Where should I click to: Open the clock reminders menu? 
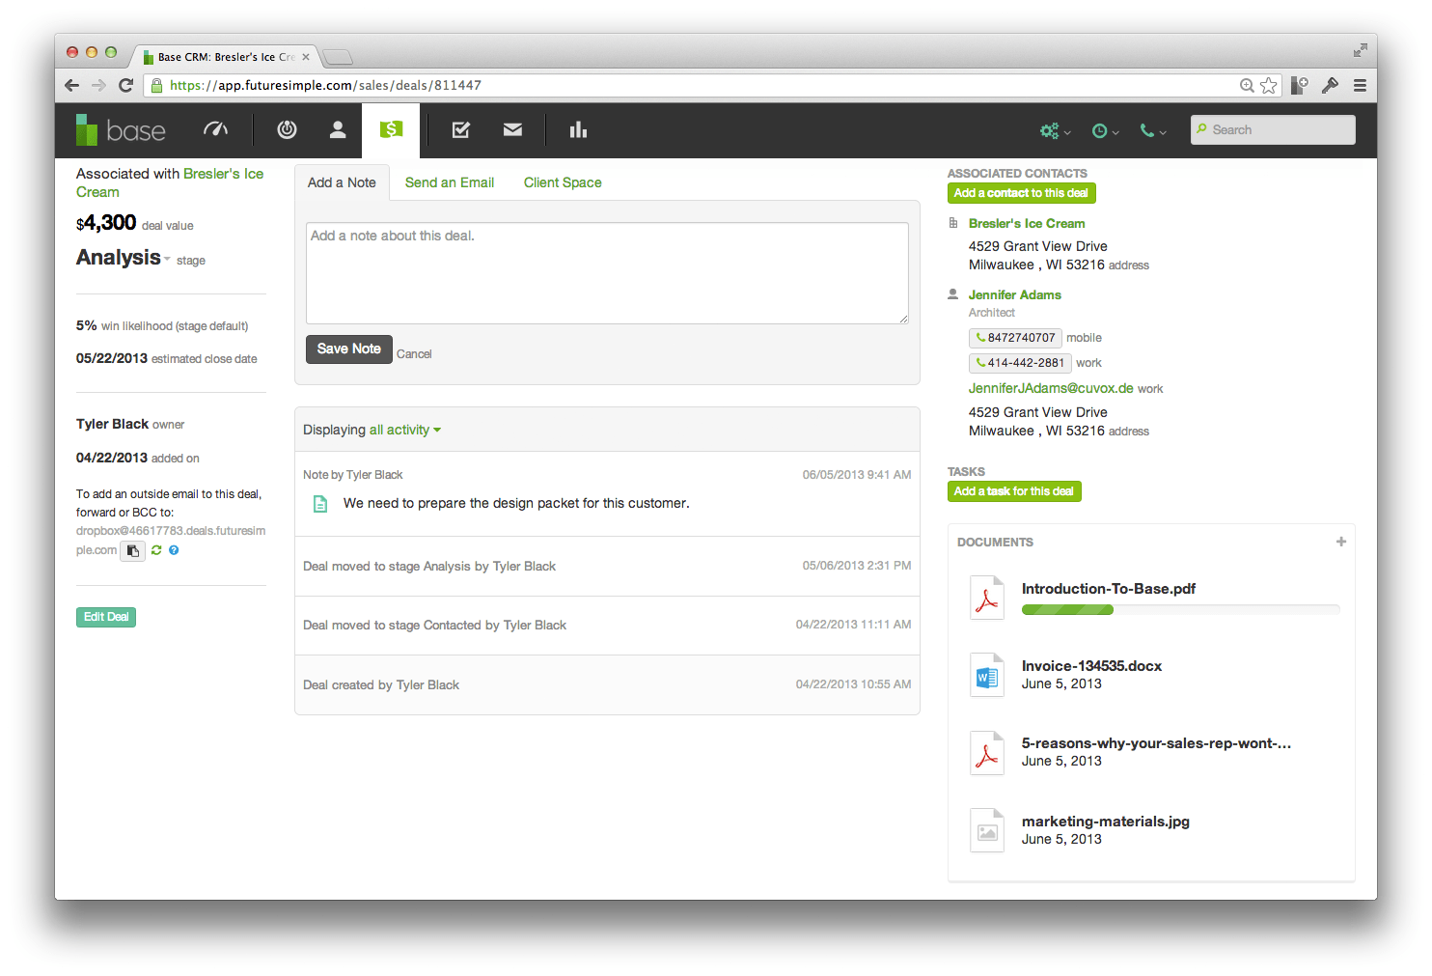1105,130
